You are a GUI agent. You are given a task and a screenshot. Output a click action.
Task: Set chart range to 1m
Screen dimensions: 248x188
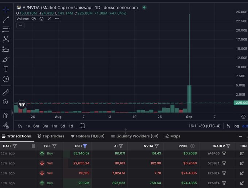54,126
